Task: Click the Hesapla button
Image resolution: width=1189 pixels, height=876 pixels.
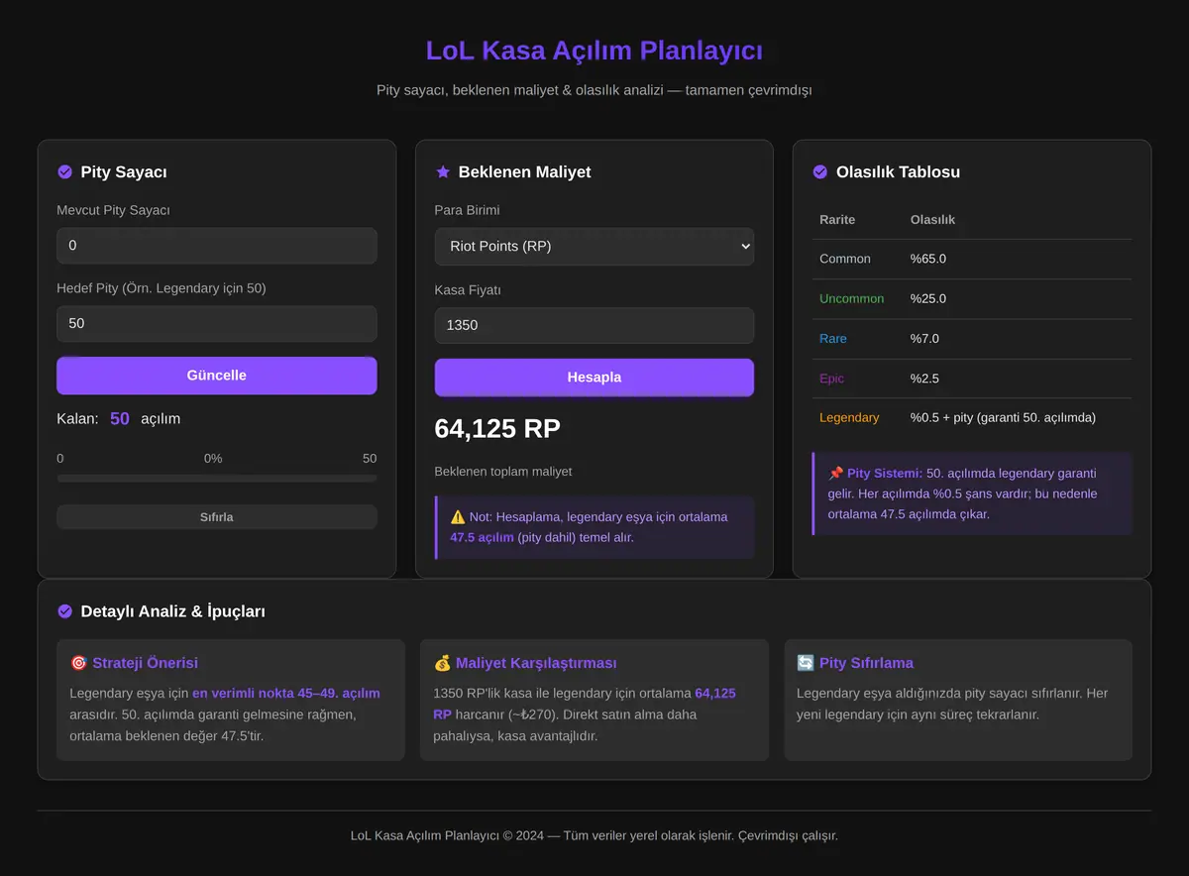Action: click(x=594, y=378)
